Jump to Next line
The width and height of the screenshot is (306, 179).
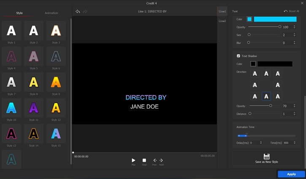click(x=161, y=160)
